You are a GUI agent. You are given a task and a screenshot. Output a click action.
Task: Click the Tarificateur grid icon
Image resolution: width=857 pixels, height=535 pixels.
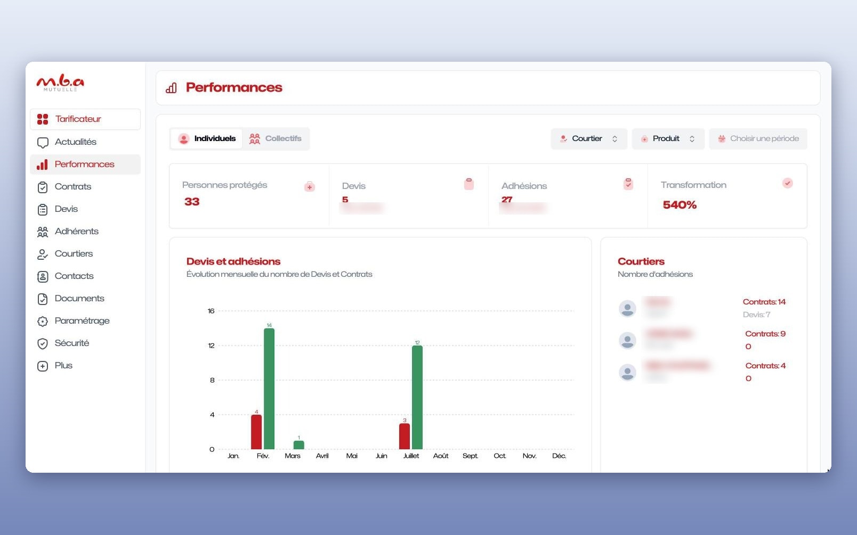click(x=43, y=119)
